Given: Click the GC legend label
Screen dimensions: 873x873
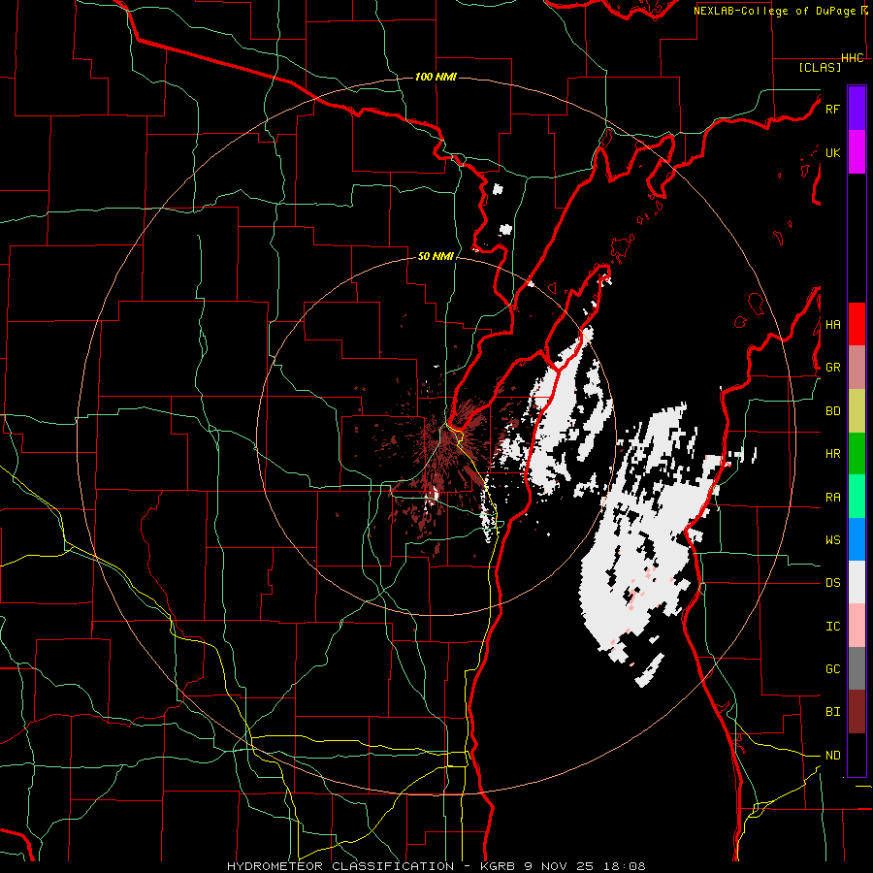Looking at the screenshot, I should coord(832,669).
